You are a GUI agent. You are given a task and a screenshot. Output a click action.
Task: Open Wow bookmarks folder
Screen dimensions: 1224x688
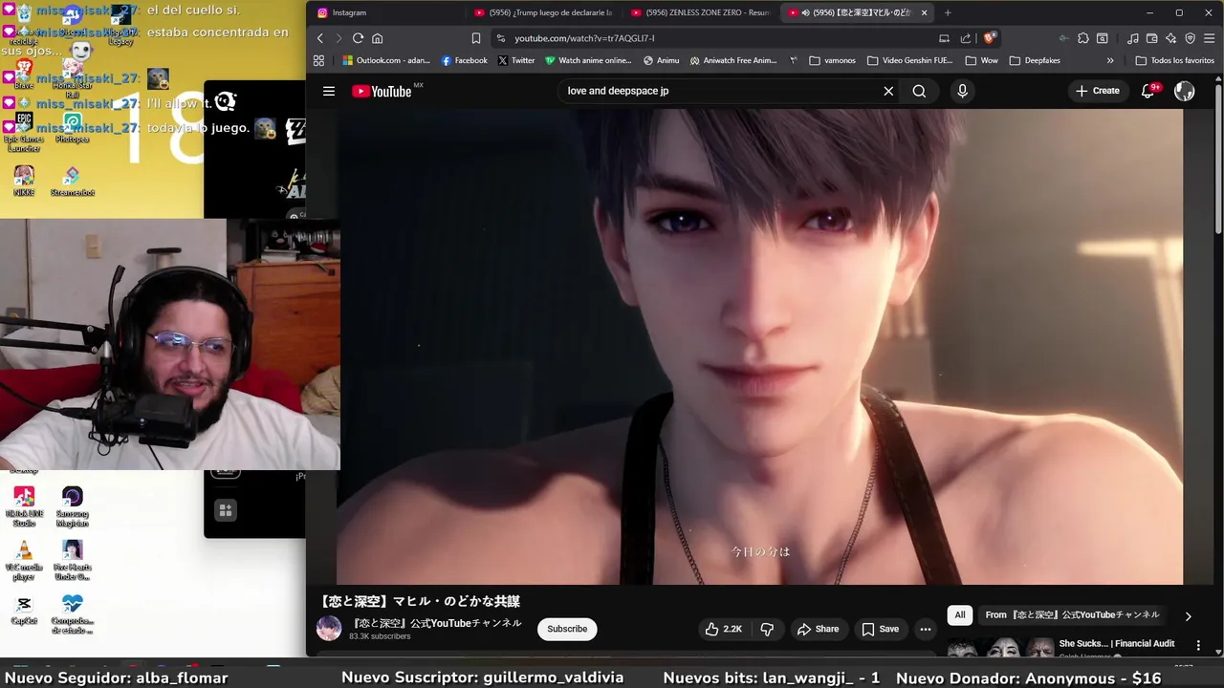[981, 60]
